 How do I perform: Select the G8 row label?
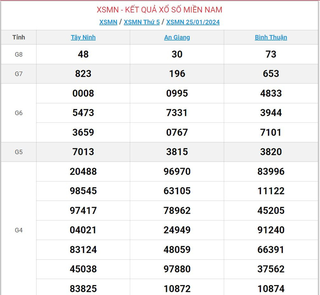(x=18, y=54)
